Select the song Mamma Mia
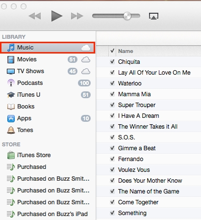This screenshot has width=201, height=220. (x=134, y=94)
